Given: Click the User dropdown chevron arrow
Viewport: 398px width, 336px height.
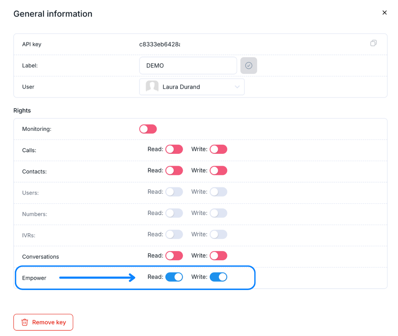Looking at the screenshot, I should [237, 87].
